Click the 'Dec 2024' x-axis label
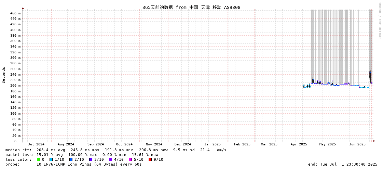The image size is (383, 169). coord(183,144)
